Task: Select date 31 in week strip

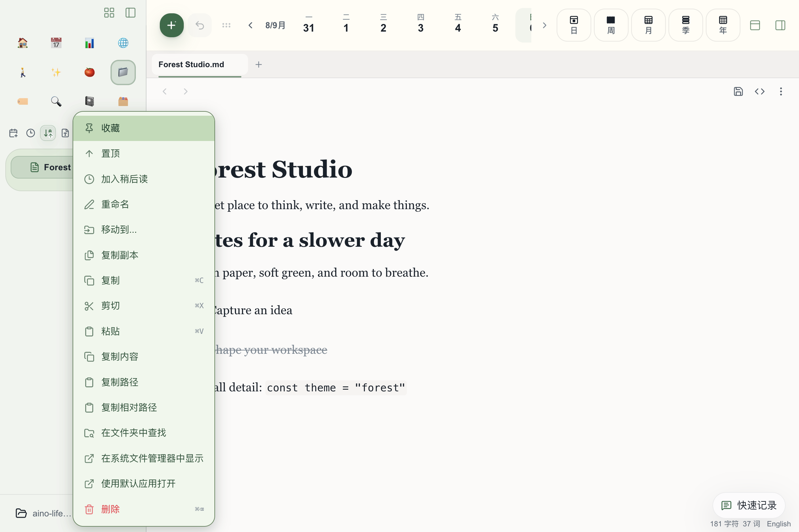Action: click(309, 25)
